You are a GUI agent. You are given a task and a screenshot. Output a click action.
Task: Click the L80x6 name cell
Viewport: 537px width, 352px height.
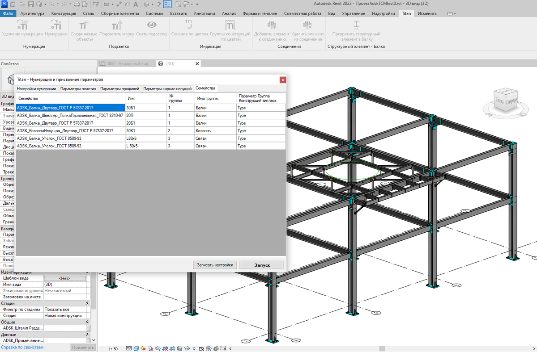click(x=146, y=138)
